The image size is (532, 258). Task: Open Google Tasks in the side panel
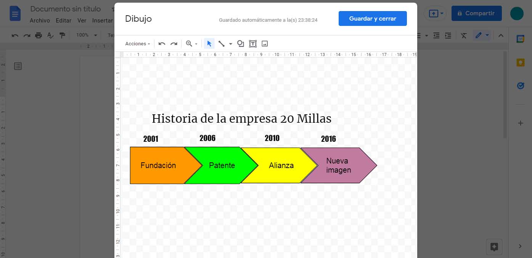tap(521, 86)
